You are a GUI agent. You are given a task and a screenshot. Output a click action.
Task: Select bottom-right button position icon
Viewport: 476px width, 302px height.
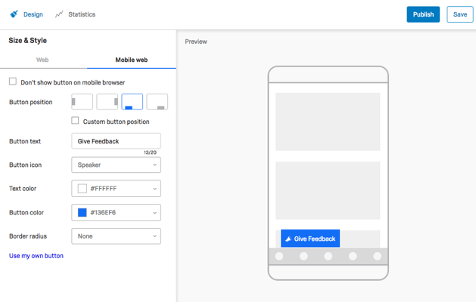tap(157, 102)
